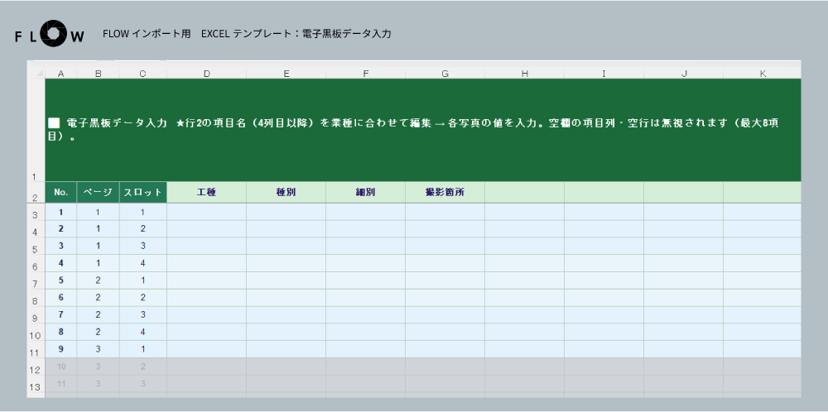Viewport: 828px width, 412px height.
Task: Click the green banner 電子黒板データ入力 instructions
Action: [x=423, y=130]
